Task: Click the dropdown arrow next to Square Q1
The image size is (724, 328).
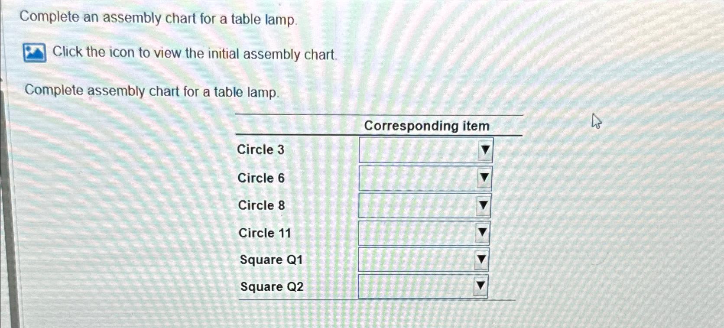Action: (481, 260)
